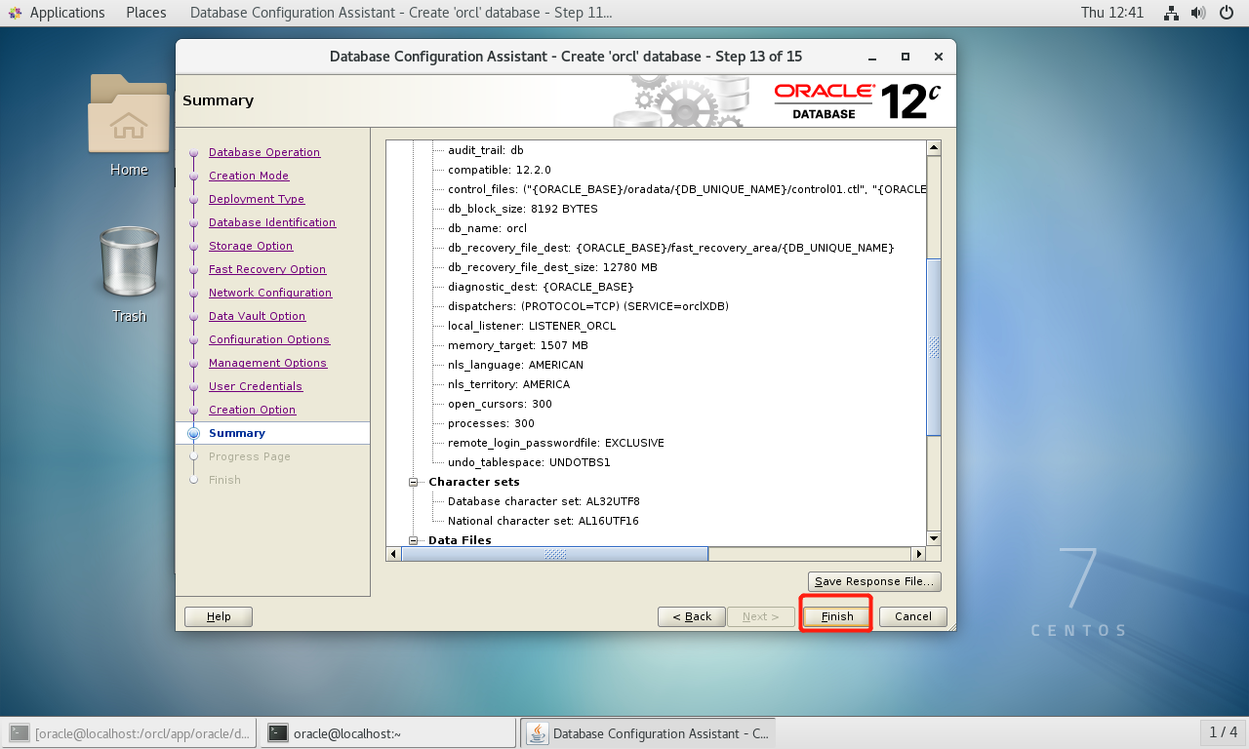Go to the Deployment Type step
1249x749 pixels.
click(257, 199)
